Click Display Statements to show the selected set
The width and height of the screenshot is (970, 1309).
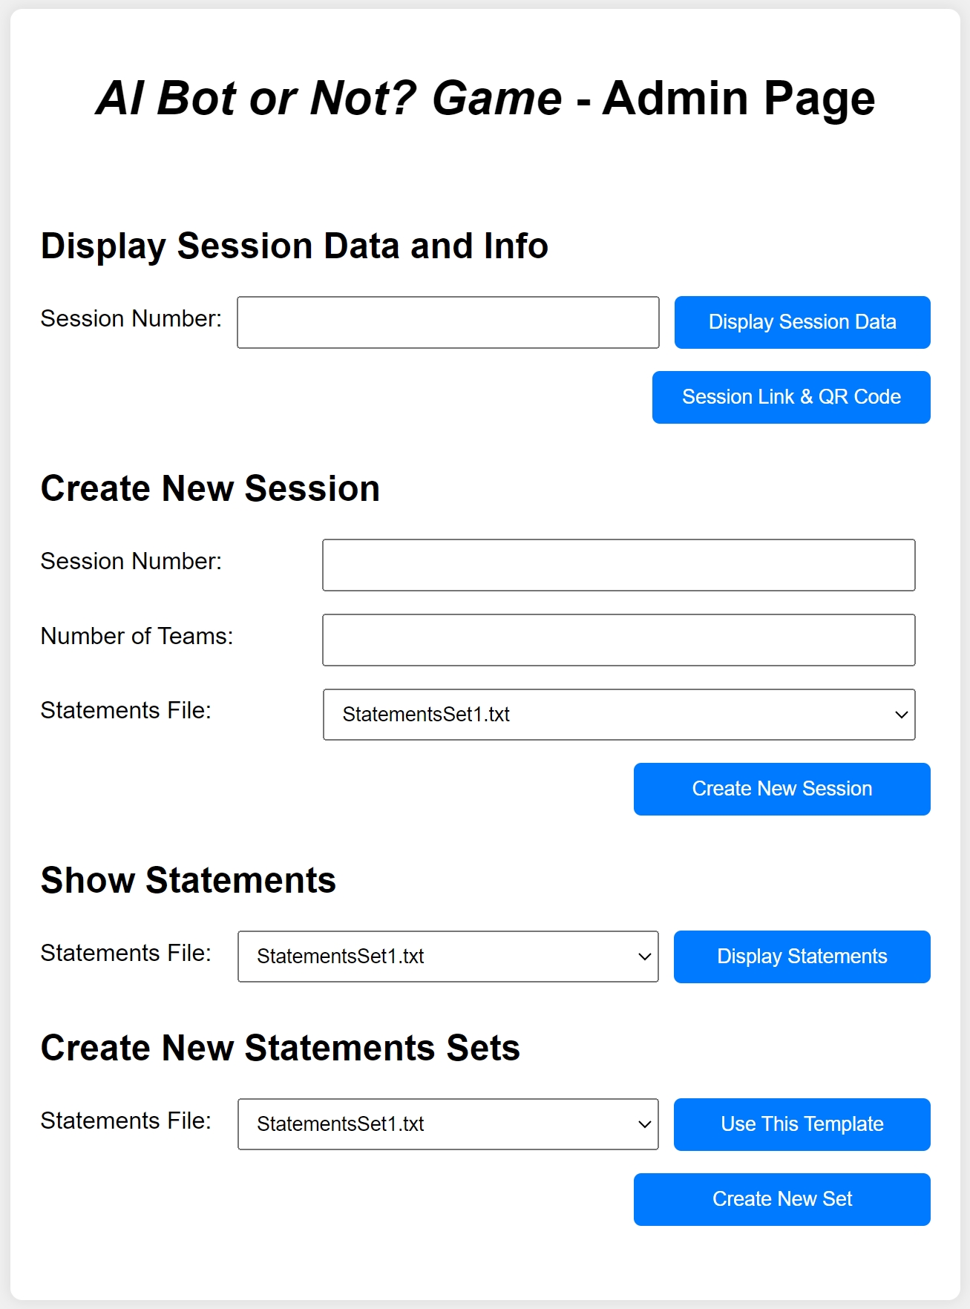tap(801, 957)
